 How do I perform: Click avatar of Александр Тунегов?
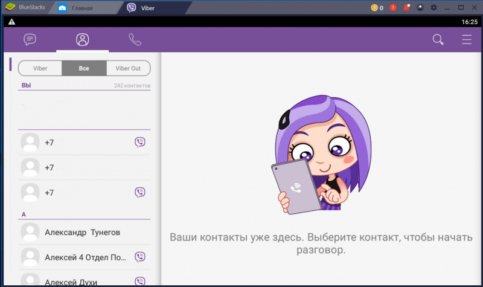(x=30, y=232)
